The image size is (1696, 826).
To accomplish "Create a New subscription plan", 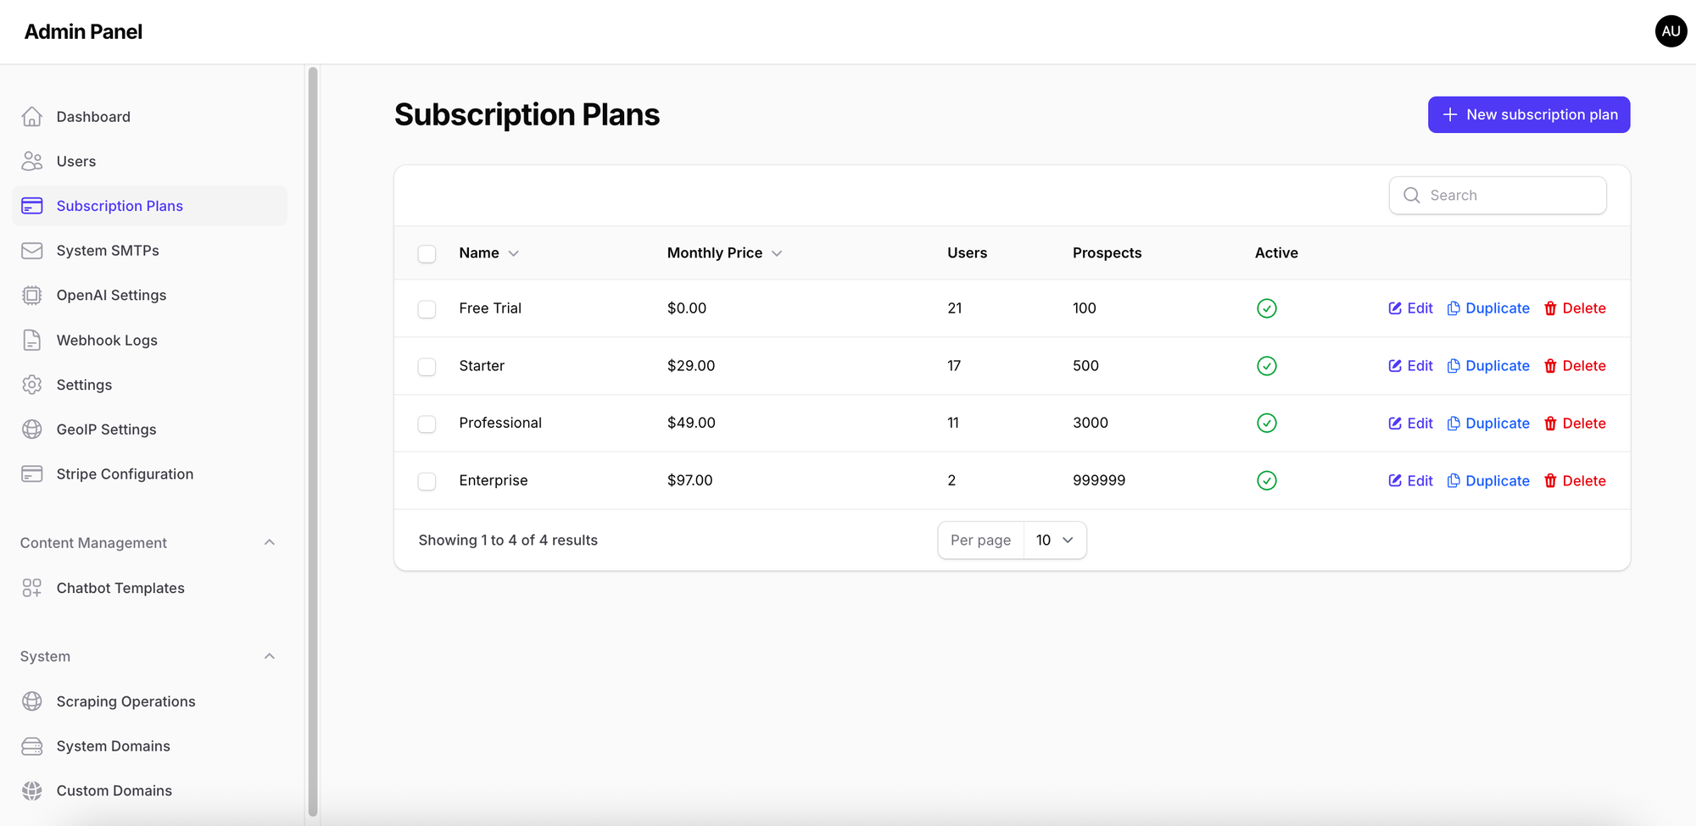I will (x=1528, y=114).
